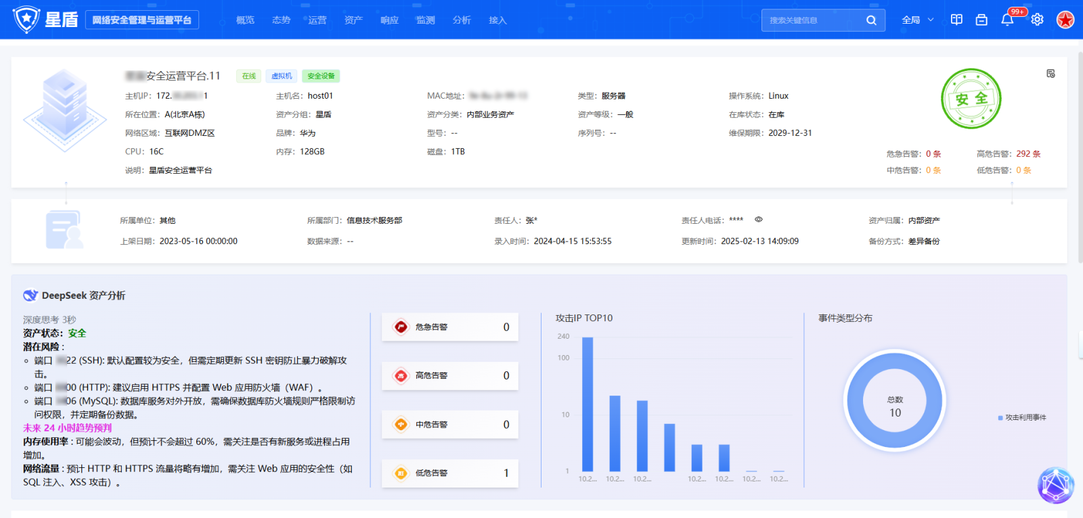Screen dimensions: 1083x518
Task: Open the documentation book icon
Action: pos(956,20)
